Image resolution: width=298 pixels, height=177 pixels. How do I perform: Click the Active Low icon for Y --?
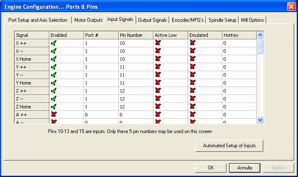158,75
